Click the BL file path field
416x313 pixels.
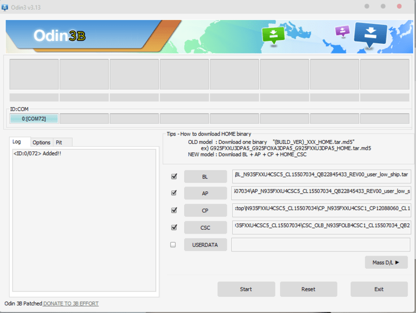pyautogui.click(x=322, y=176)
